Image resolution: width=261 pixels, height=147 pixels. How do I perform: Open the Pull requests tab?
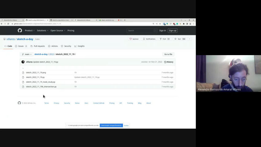[x=38, y=46]
